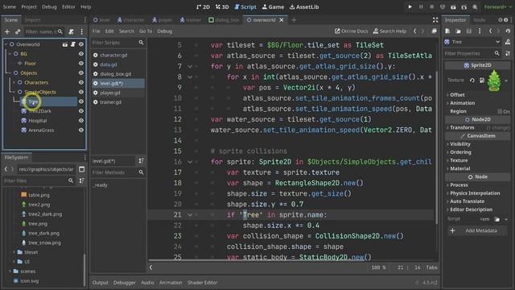
Task: Fold the if block at line 21
Action: [190, 215]
